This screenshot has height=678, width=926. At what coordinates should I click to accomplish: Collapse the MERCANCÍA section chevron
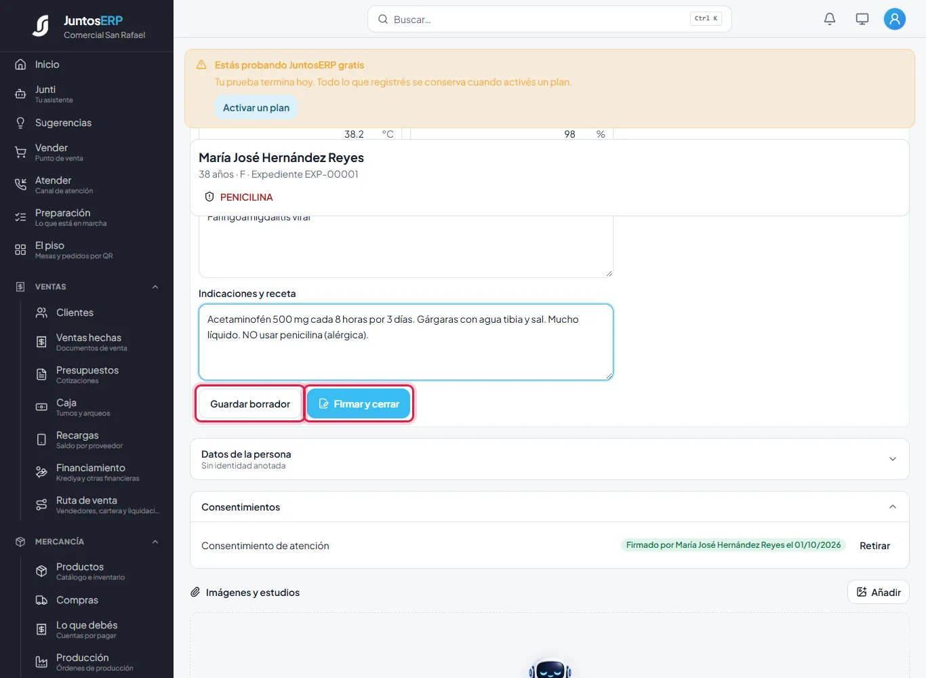(x=155, y=542)
